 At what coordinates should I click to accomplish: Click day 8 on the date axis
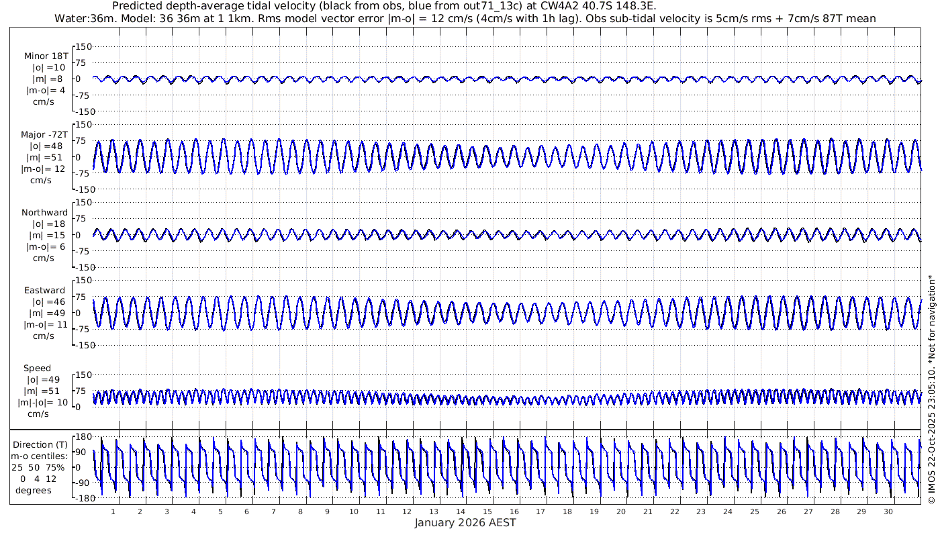coord(300,511)
